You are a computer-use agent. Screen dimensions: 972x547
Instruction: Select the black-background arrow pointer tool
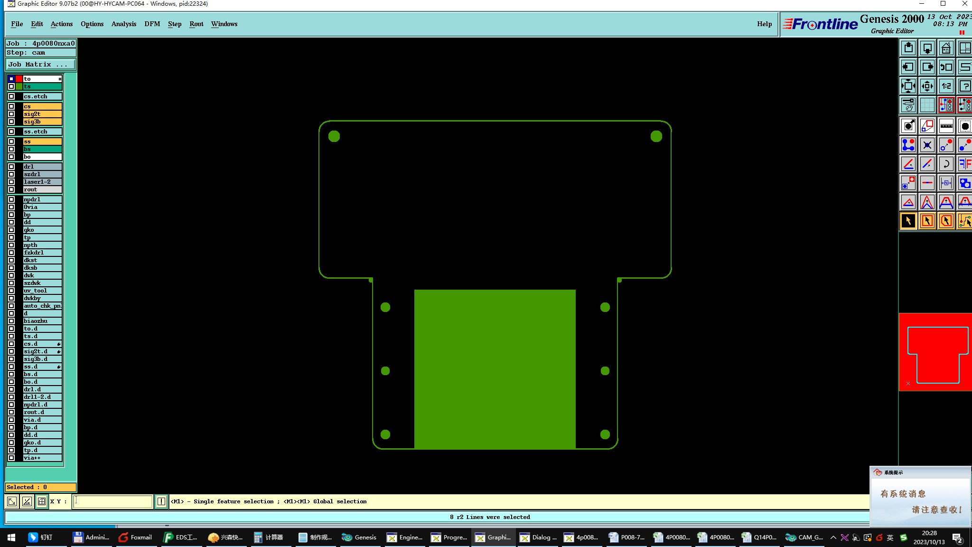tap(908, 221)
